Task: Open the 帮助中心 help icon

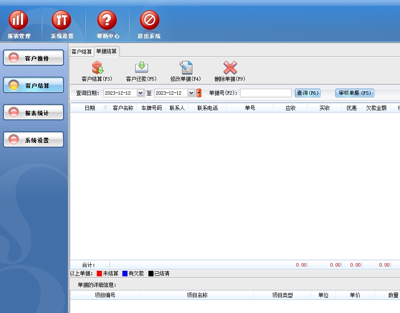Action: (x=107, y=20)
